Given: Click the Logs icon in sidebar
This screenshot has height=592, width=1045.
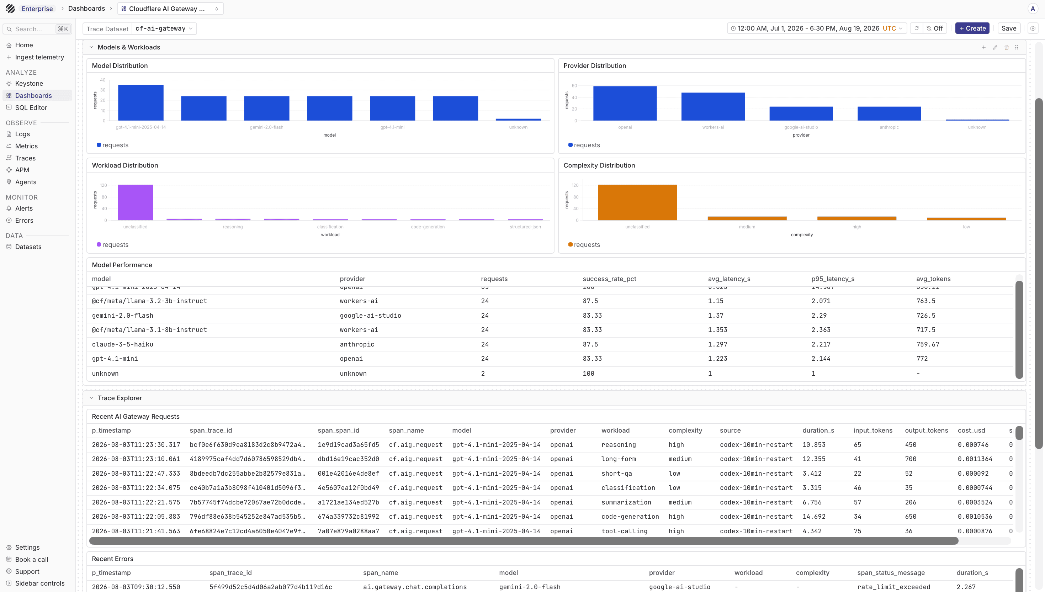Looking at the screenshot, I should (x=9, y=134).
